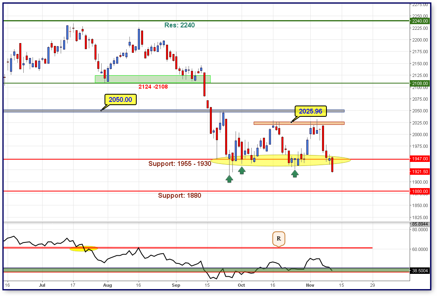
Task: Click the "Nov" date axis label
Action: click(310, 285)
